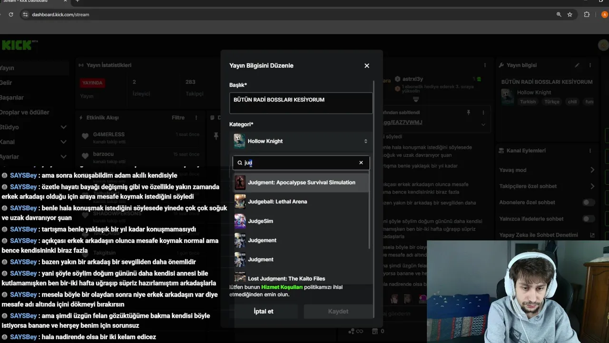This screenshot has width=609, height=343.
Task: Open the browser profile avatar
Action: pyautogui.click(x=605, y=14)
